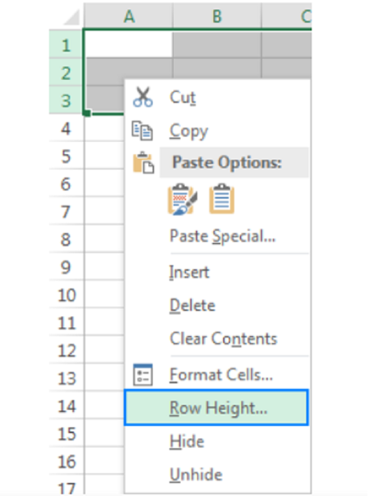Select Clear Contents menu entry

tap(223, 339)
